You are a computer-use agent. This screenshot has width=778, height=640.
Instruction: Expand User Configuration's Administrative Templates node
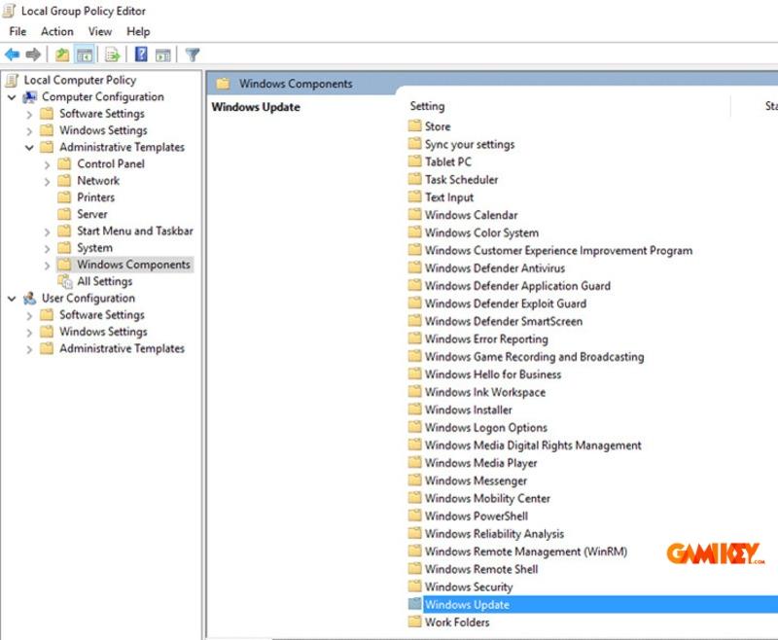pyautogui.click(x=29, y=349)
